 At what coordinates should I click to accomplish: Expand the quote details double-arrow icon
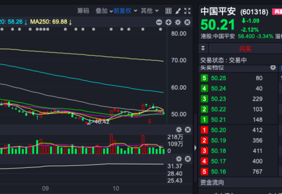[x=203, y=48]
